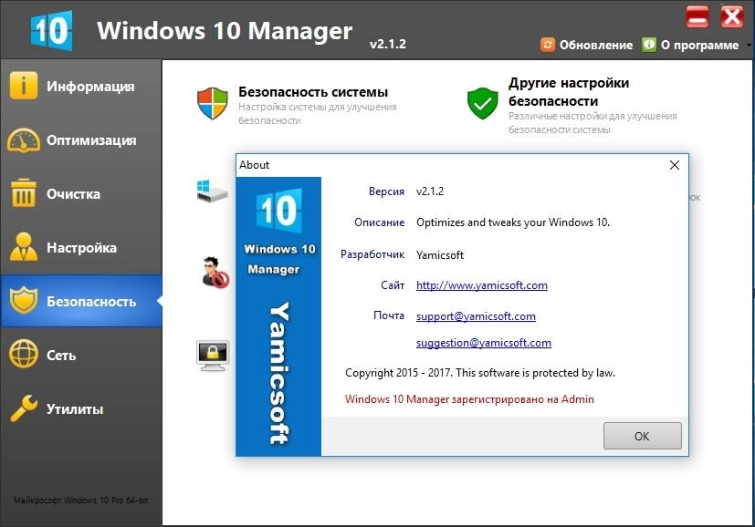755x527 pixels.
Task: Click the yellow information icon in sidebar
Action: point(23,86)
